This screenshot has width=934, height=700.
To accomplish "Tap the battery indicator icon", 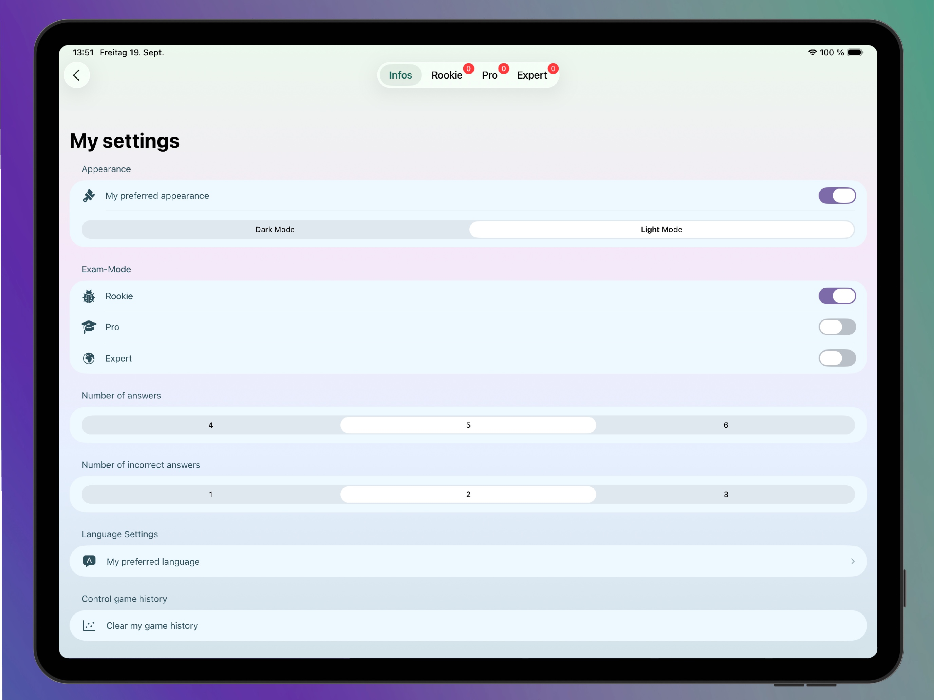I will coord(855,52).
